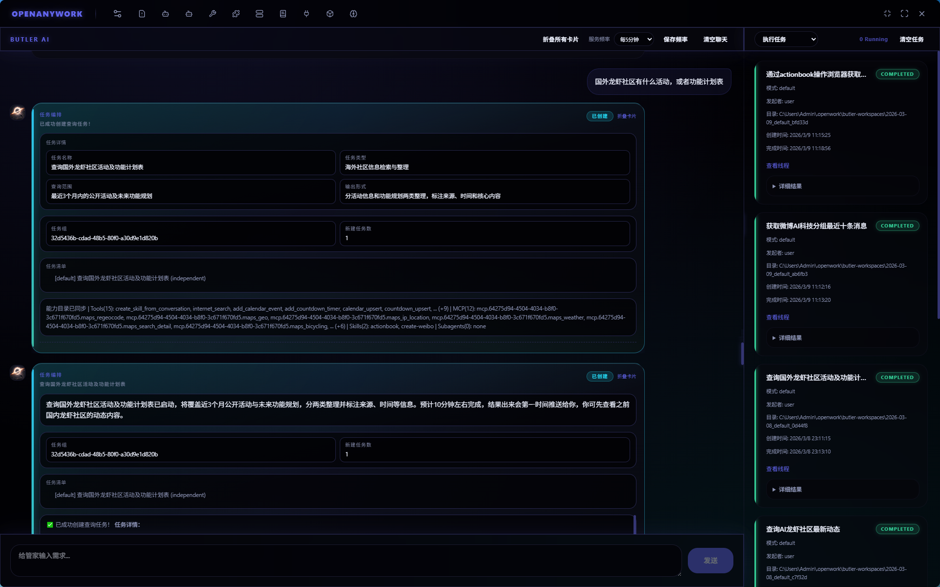Screen dimensions: 940x587
Task: Click the wrench tools icon
Action: pos(212,14)
